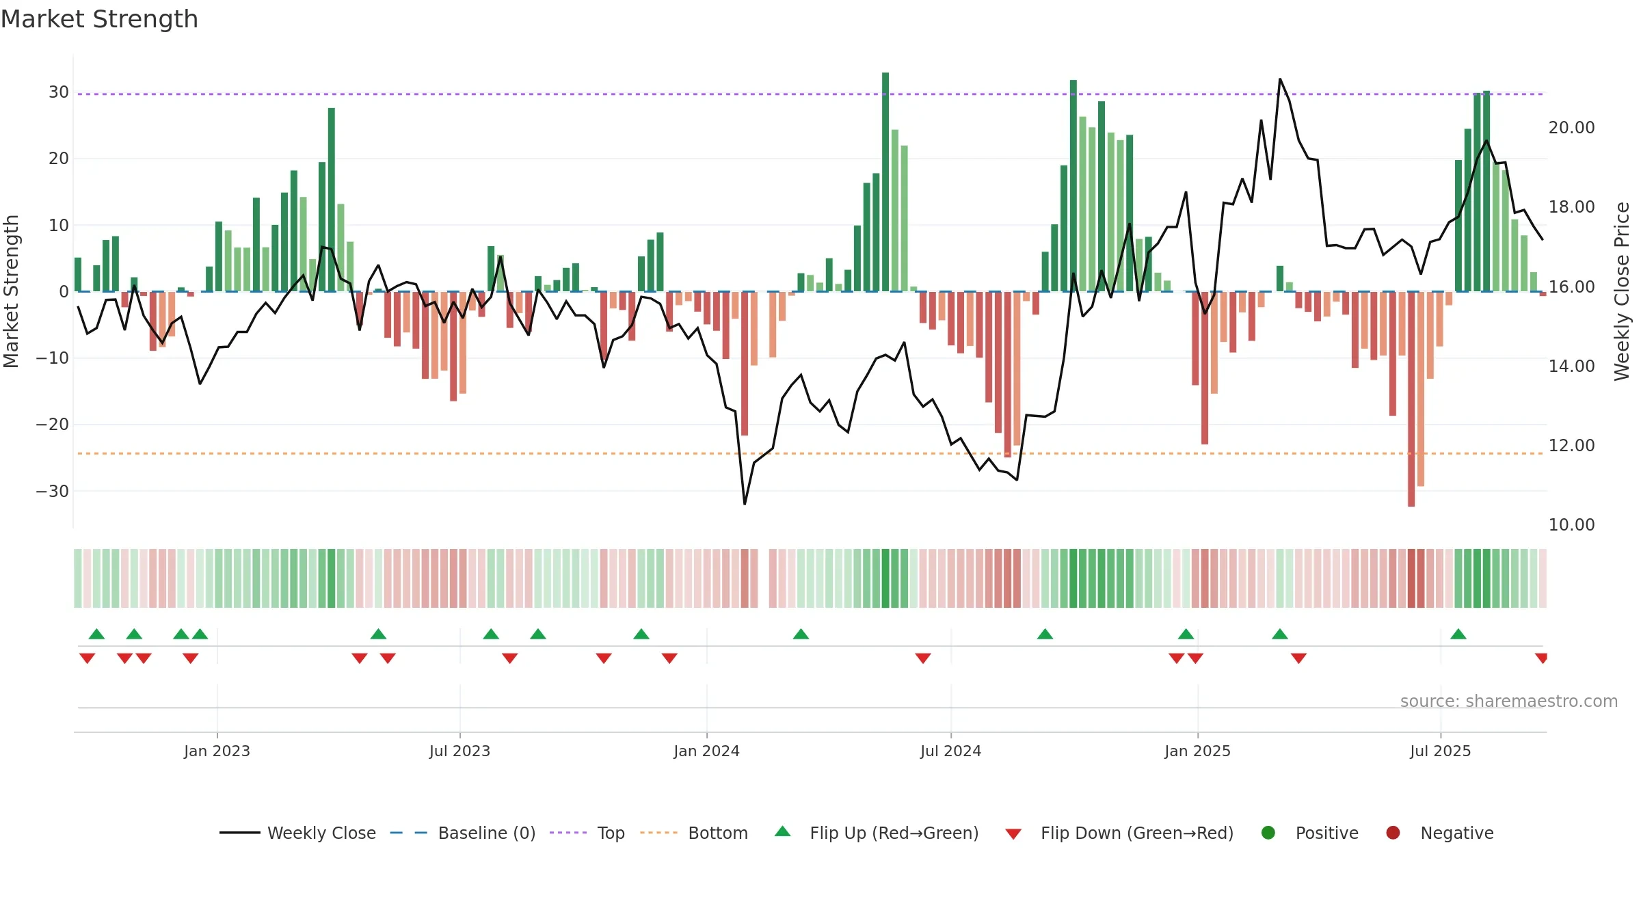Click the Jan 2024 x-axis label

click(706, 751)
